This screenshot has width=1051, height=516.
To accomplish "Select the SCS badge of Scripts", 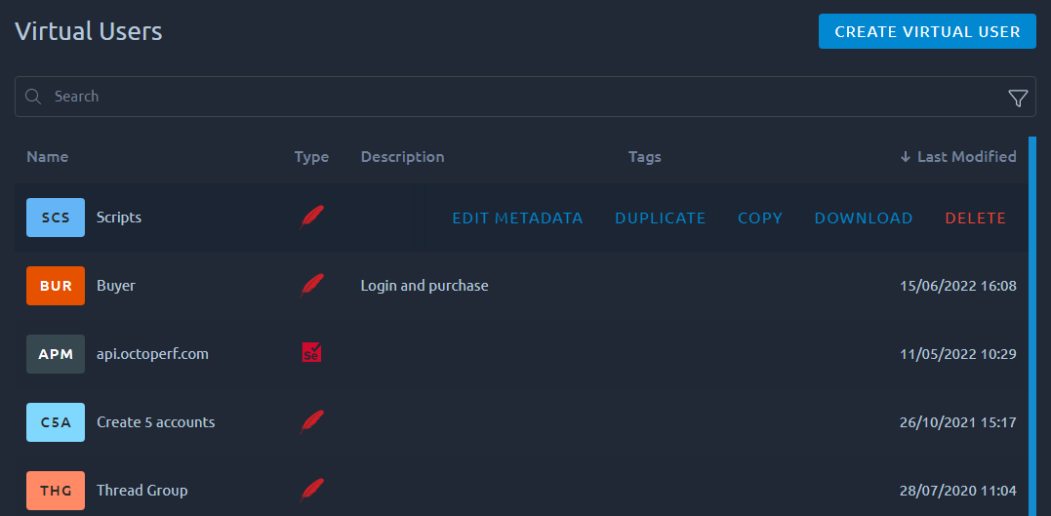I will pos(56,218).
